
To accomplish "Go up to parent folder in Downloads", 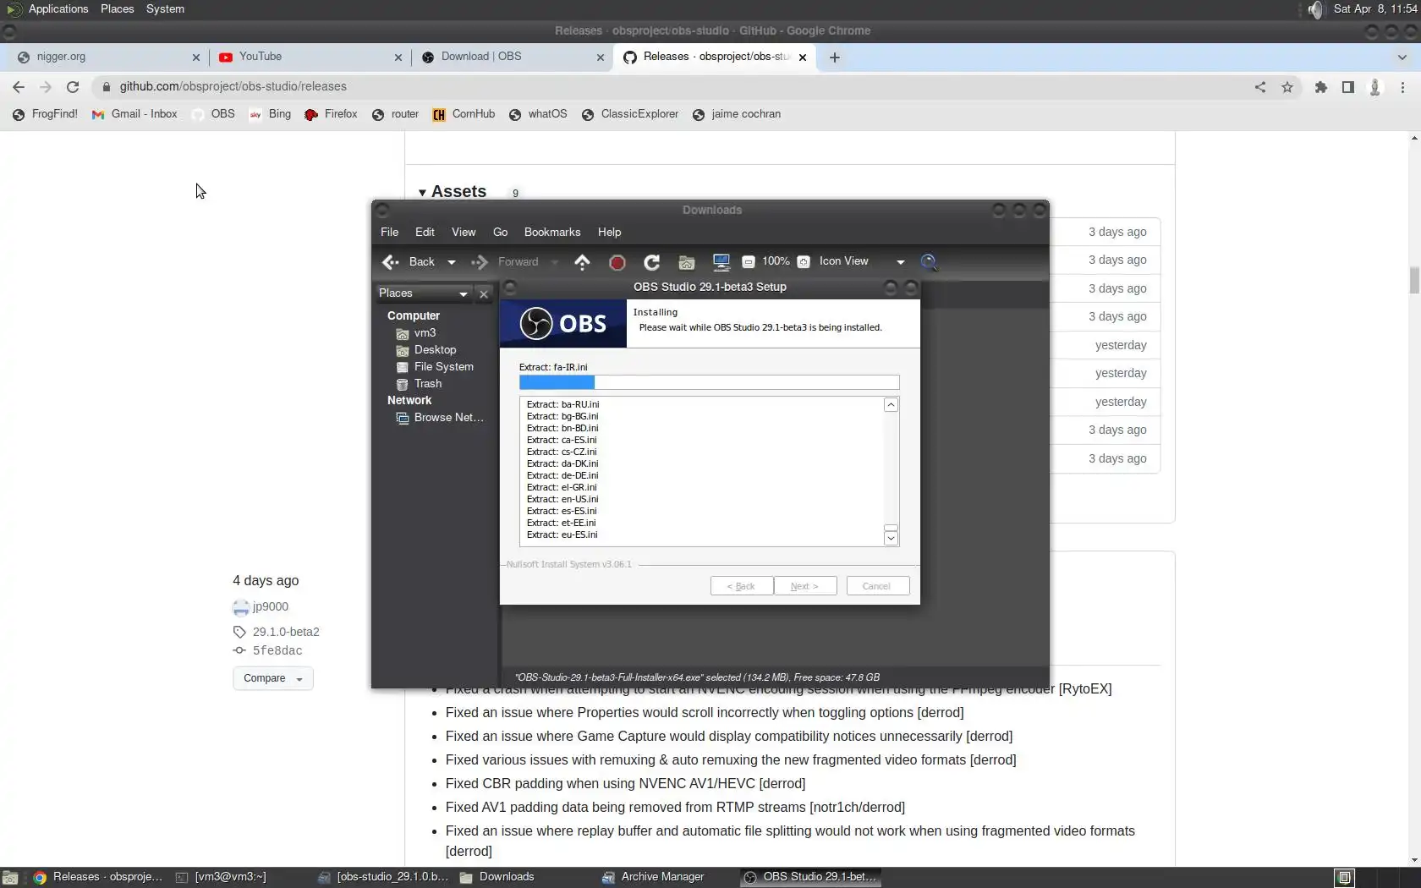I will point(582,262).
